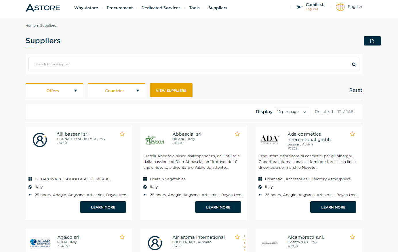Image resolution: width=398 pixels, height=252 pixels.
Task: Open Alcamoretti s.r.l. supplier title
Action: tap(306, 237)
